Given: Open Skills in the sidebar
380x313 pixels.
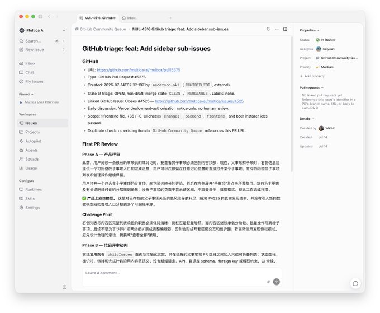Looking at the screenshot, I should 42,199.
